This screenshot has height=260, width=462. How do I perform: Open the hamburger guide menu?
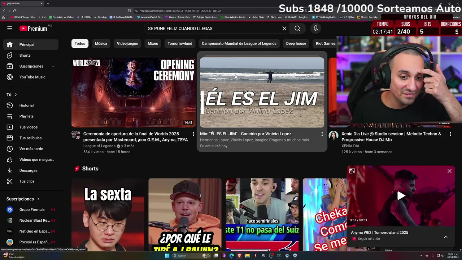click(10, 29)
